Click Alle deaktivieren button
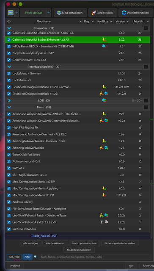Viewport: 154px width, 271px height. pos(55,243)
